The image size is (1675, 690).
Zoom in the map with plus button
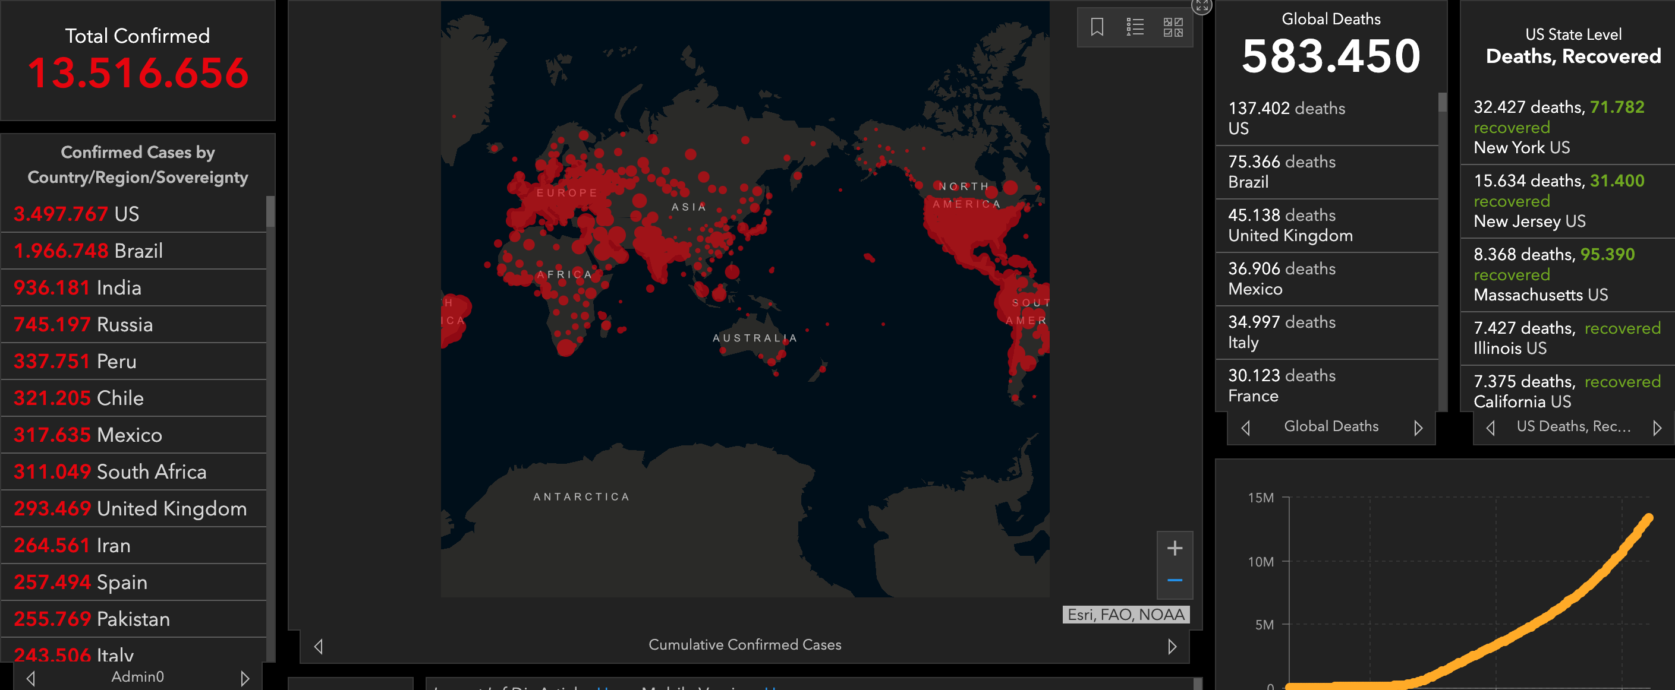[1175, 548]
